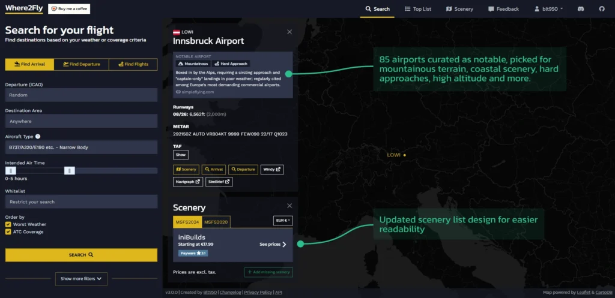Image resolution: width=615 pixels, height=298 pixels.
Task: Click the iniBuilds scenery card
Action: (x=233, y=245)
